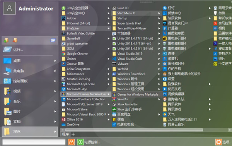This screenshot has height=146, width=232.
Task: Launch Groove 音乐 icon
Action: click(63, 64)
